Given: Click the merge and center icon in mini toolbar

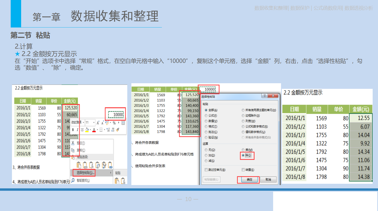Looking at the screenshot, I should coord(123,123).
